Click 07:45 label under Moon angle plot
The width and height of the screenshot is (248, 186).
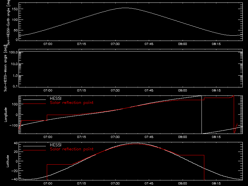pos(149,91)
